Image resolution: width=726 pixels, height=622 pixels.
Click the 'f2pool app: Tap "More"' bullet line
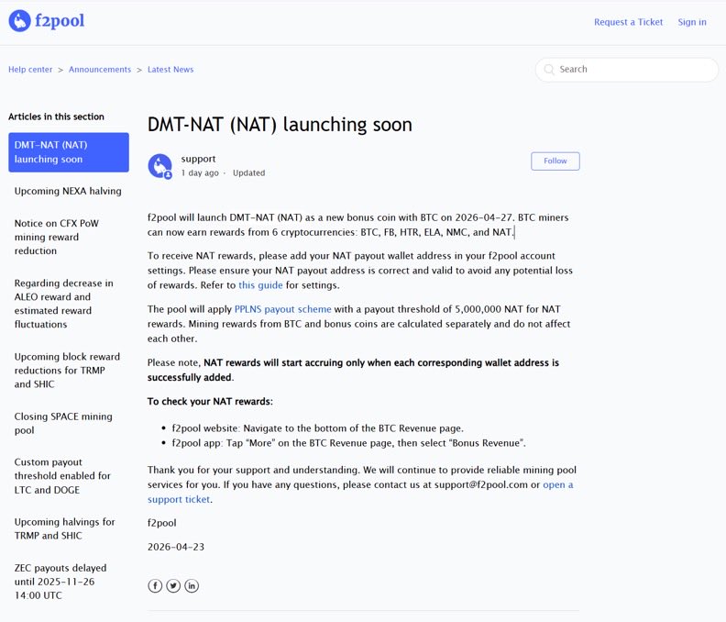(348, 443)
